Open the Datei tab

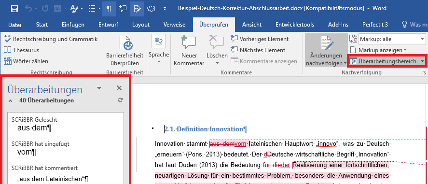15,25
